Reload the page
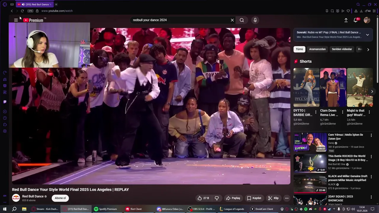379x213 pixels. pos(22,11)
